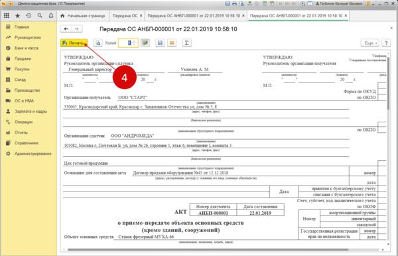Image resolution: width=398 pixels, height=256 pixels.
Task: Click the search magnifier icon
Action: tap(40, 16)
